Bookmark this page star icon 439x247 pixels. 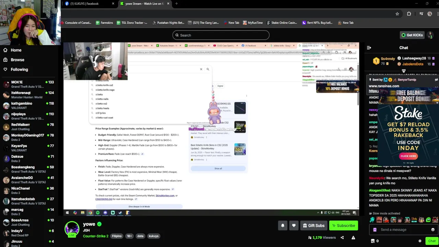(x=397, y=14)
